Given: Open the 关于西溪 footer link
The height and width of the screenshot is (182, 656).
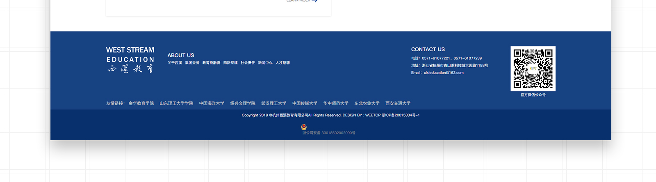Looking at the screenshot, I should pos(175,63).
